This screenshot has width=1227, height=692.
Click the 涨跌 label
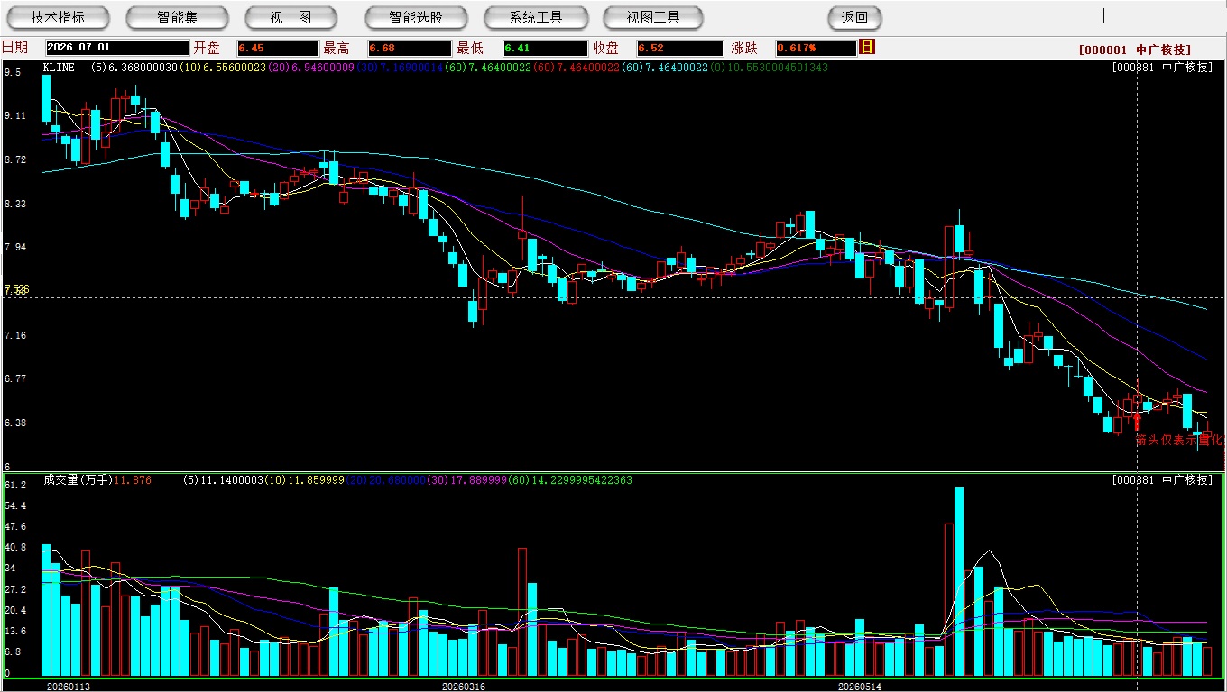click(x=744, y=48)
